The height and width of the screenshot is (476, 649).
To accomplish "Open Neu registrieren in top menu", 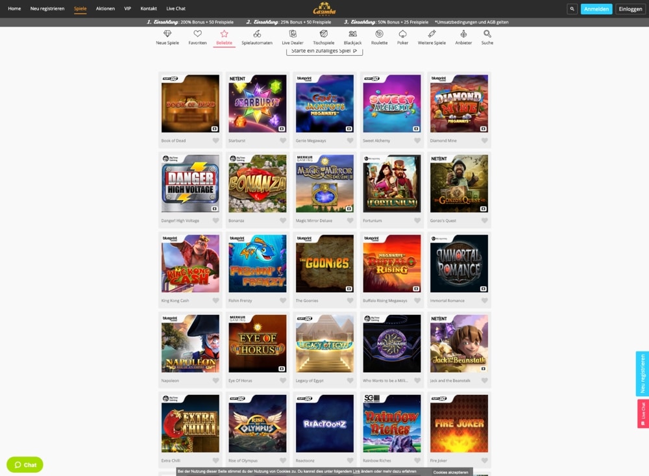I will click(x=47, y=8).
